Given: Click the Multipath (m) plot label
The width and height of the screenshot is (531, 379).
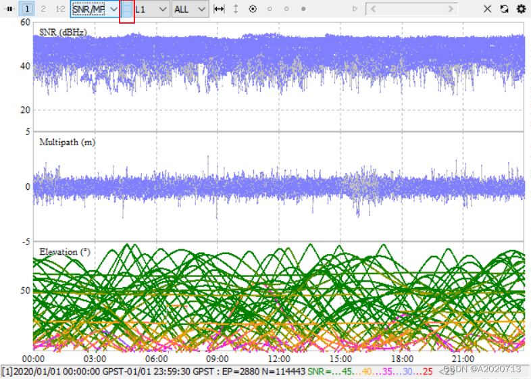Looking at the screenshot, I should point(68,142).
